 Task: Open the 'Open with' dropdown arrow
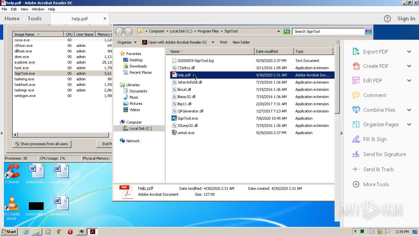coord(213,42)
